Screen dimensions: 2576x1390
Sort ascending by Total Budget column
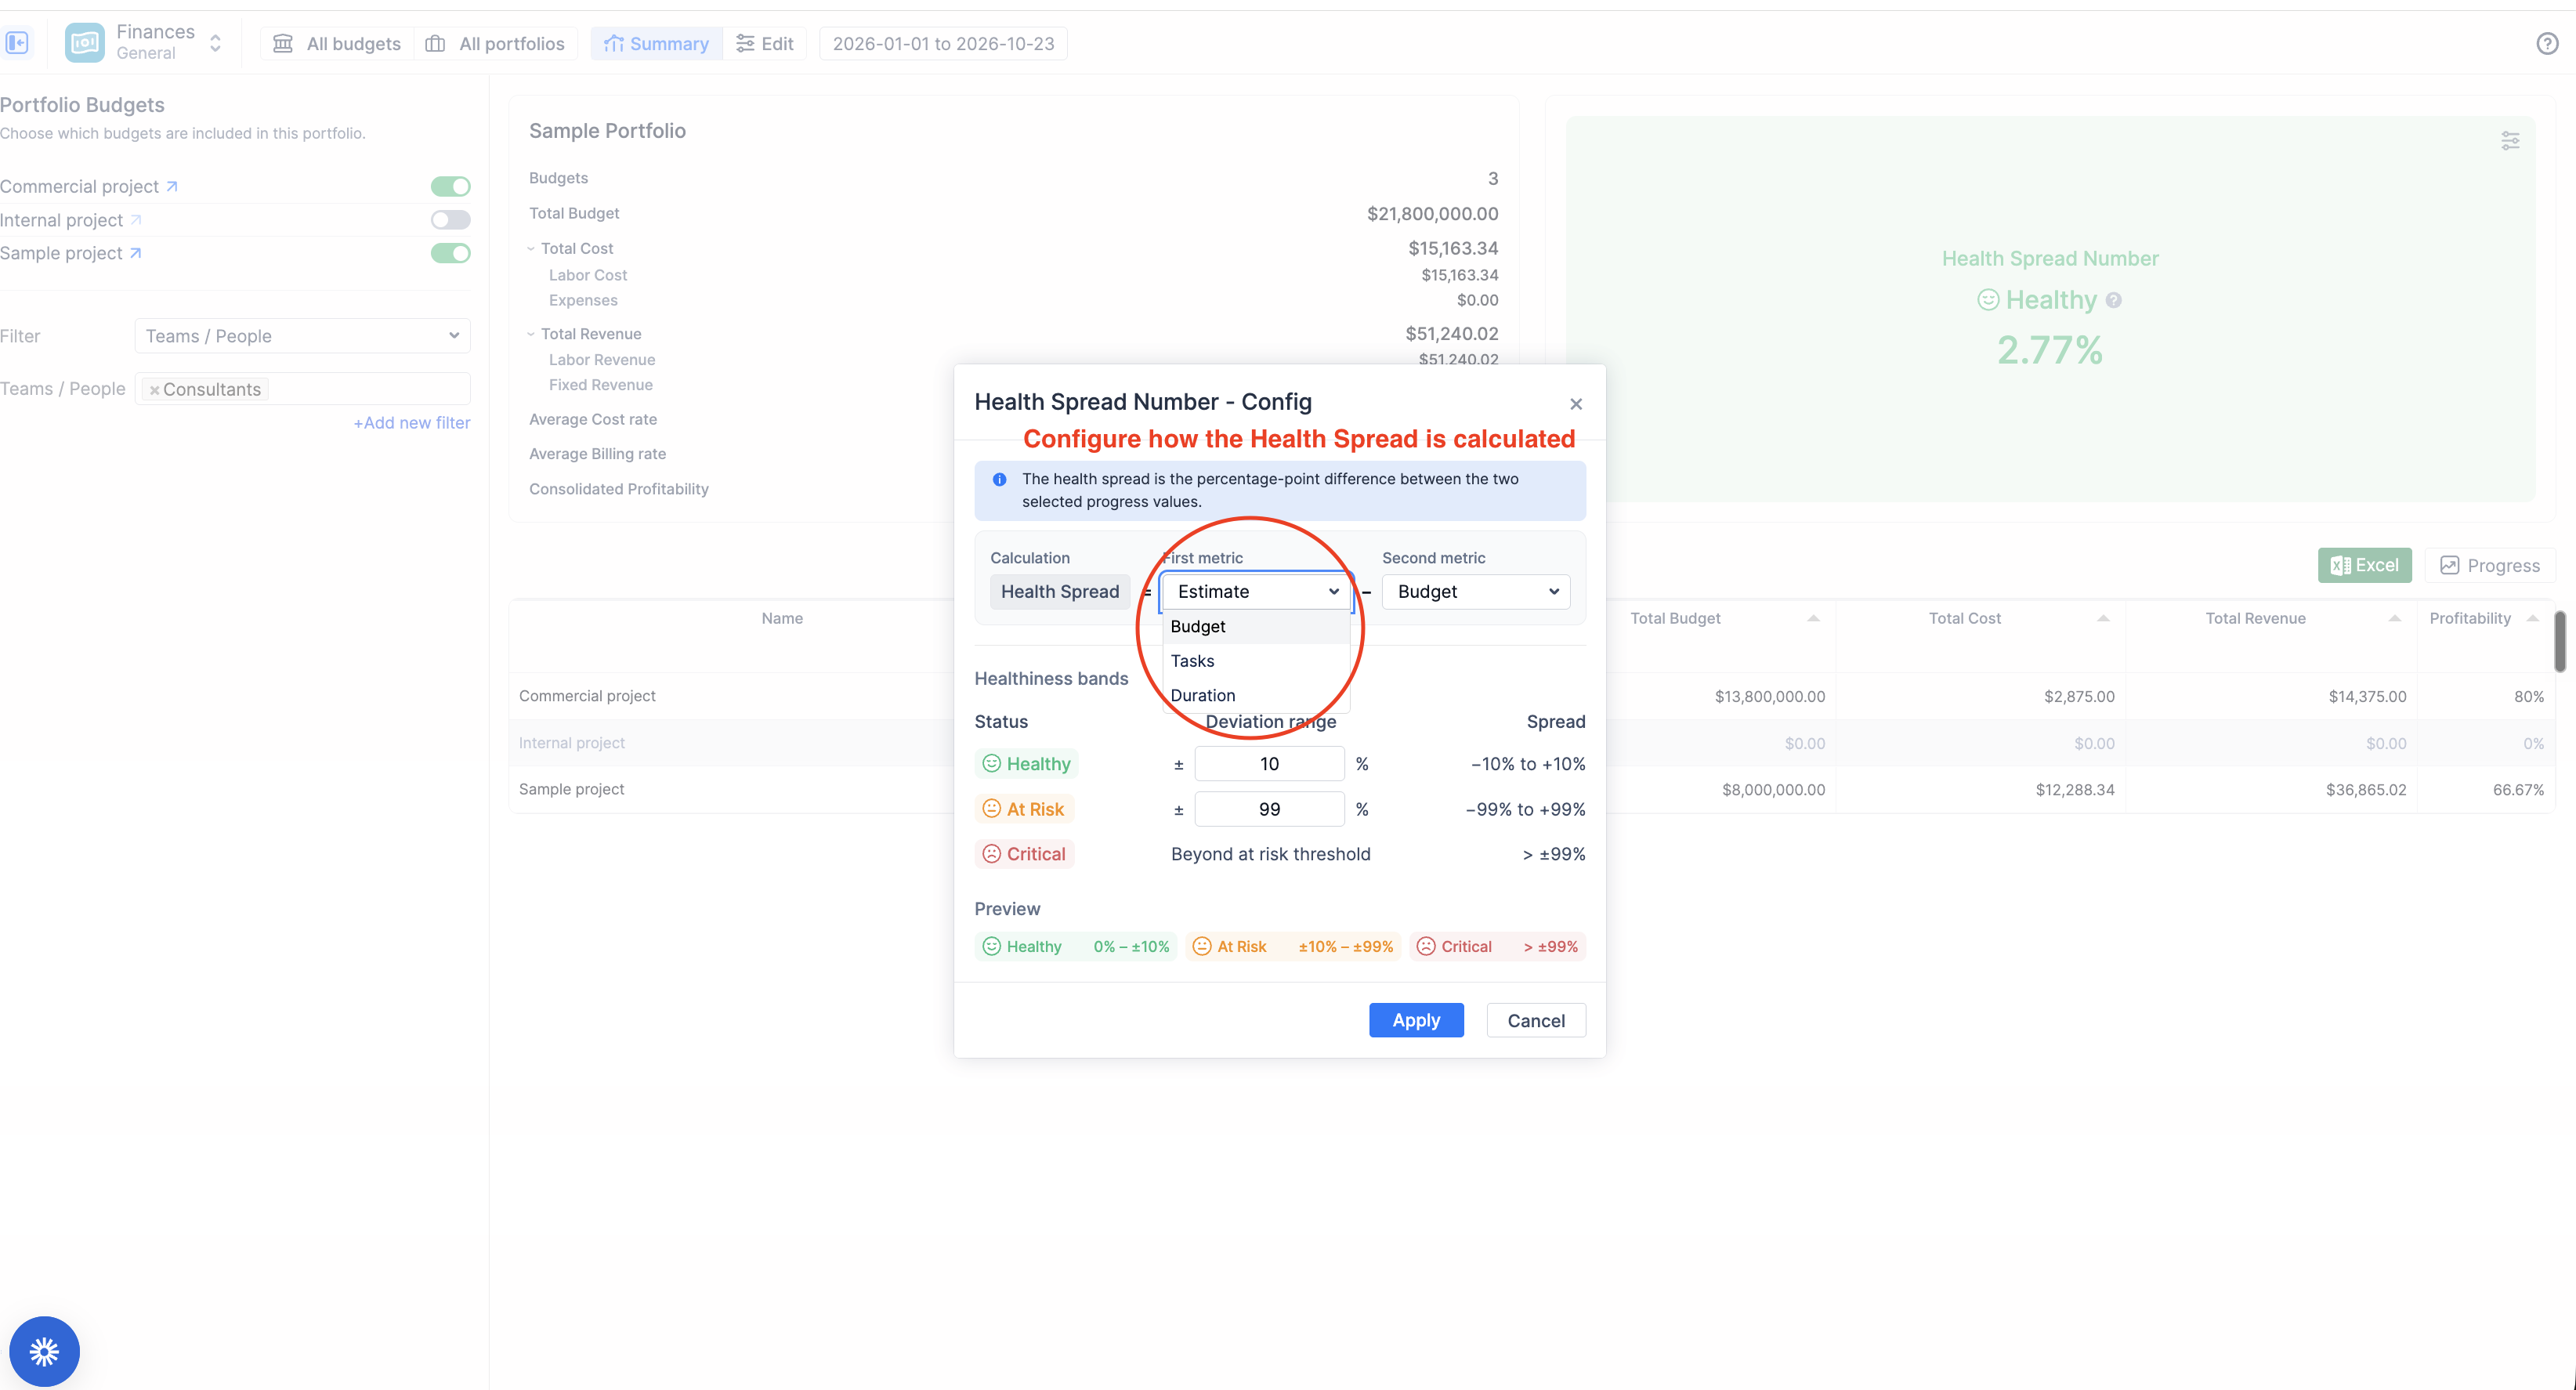click(1813, 618)
